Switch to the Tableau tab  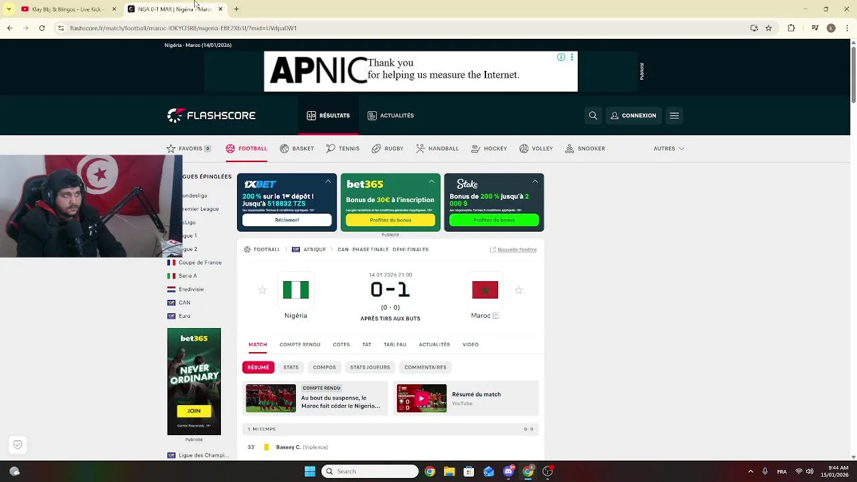(395, 345)
